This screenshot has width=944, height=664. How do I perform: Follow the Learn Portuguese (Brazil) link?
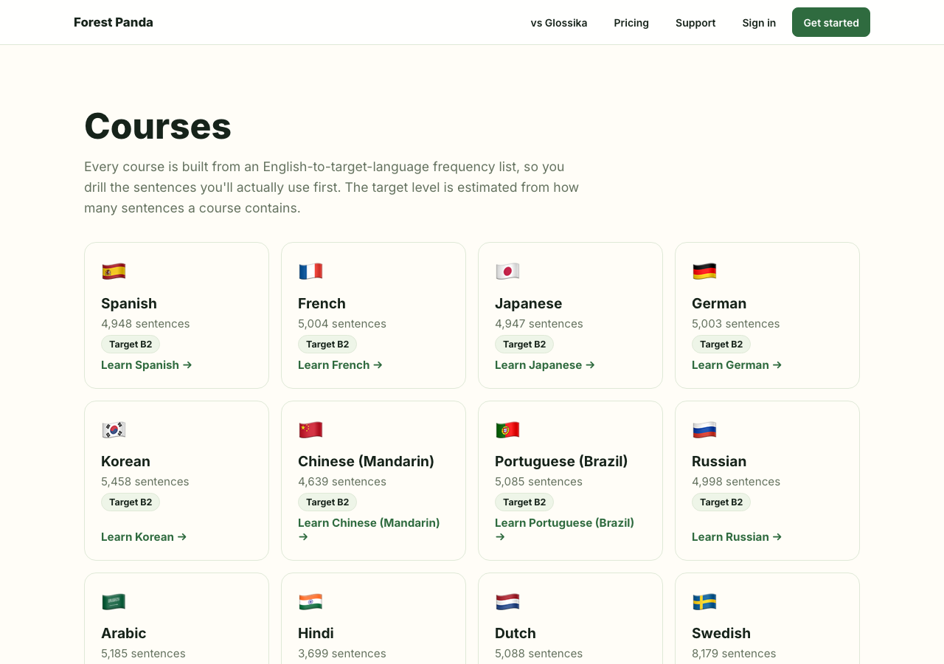(x=564, y=529)
